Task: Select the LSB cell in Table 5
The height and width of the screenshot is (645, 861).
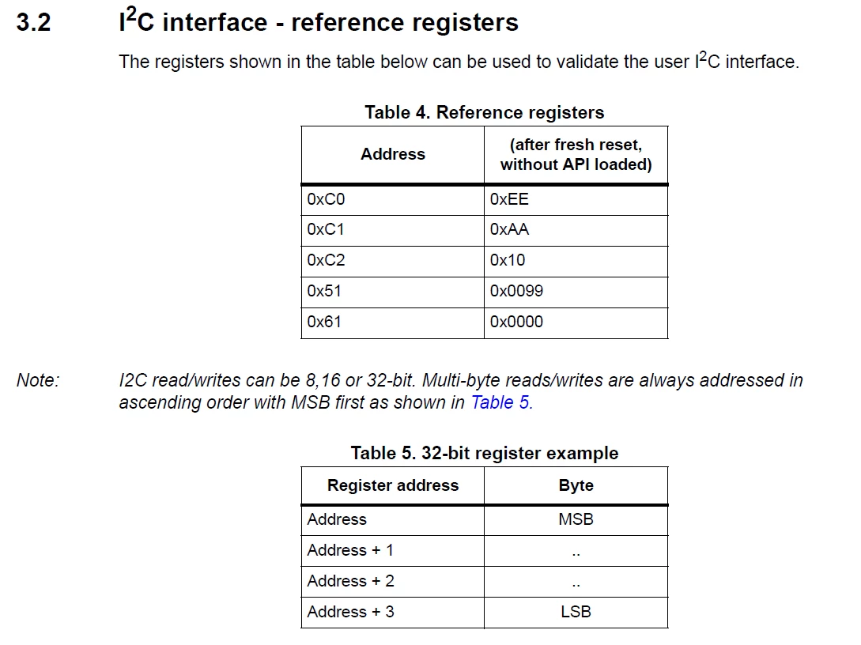Action: [576, 612]
